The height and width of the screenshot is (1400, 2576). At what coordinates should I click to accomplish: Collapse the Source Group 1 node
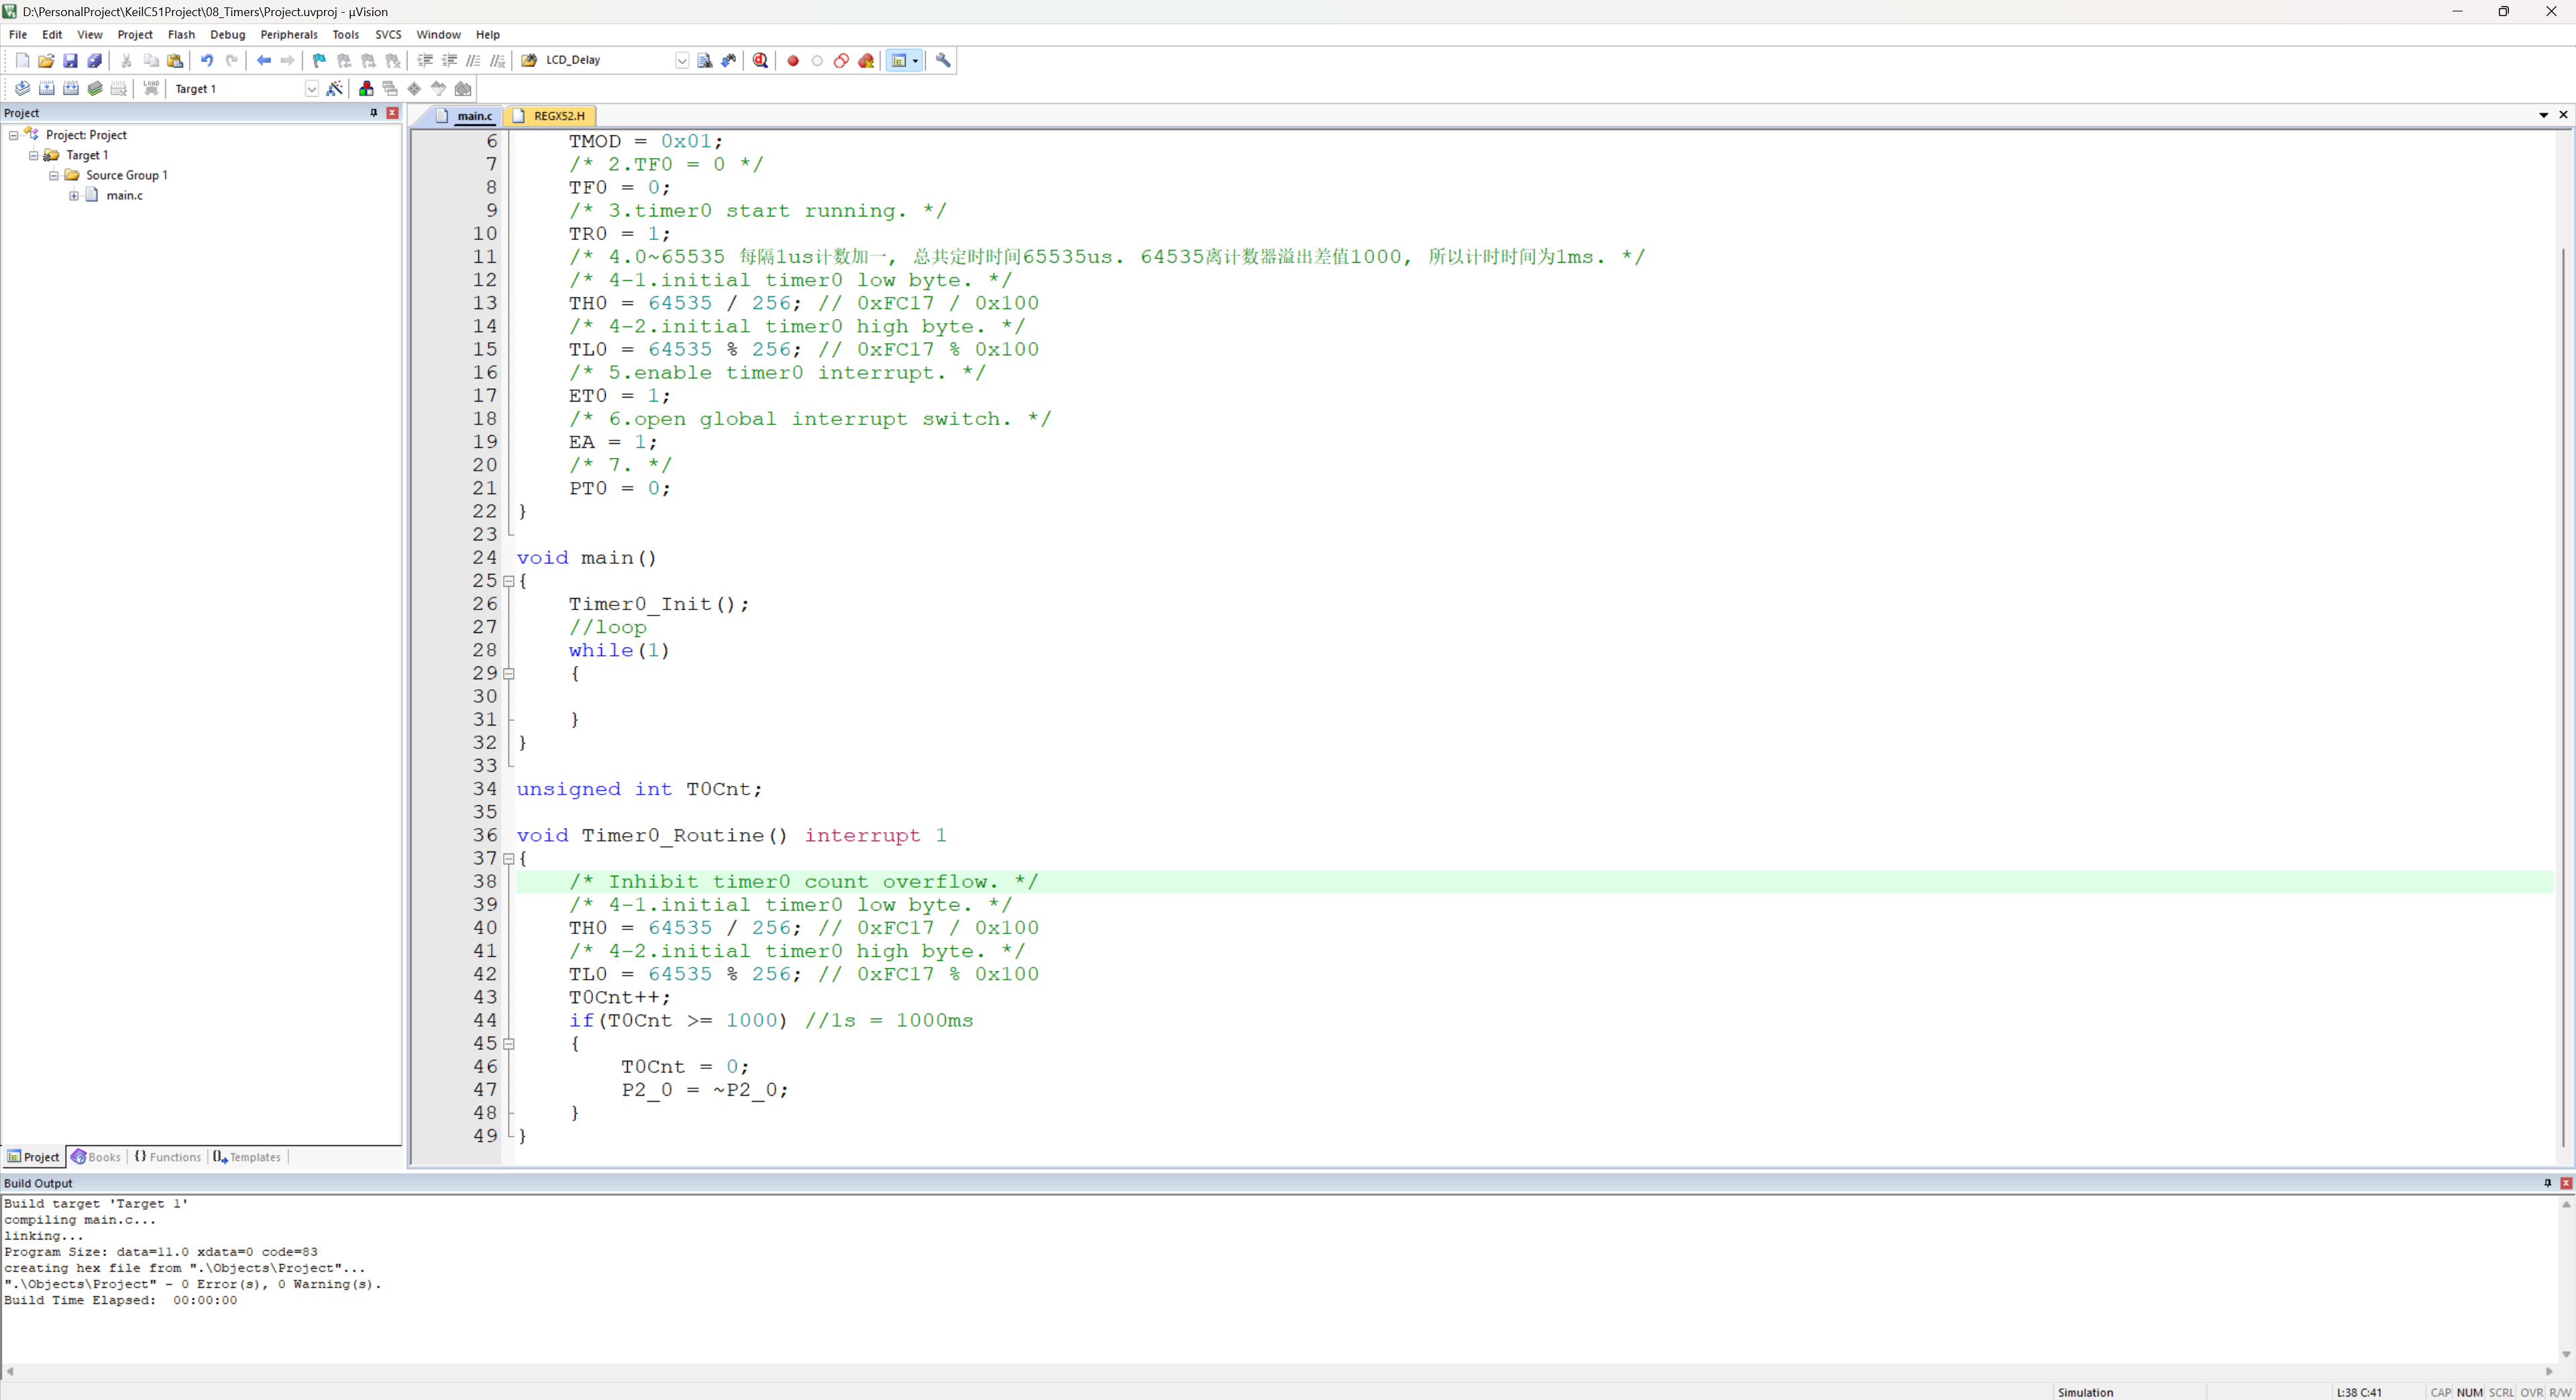(x=54, y=175)
